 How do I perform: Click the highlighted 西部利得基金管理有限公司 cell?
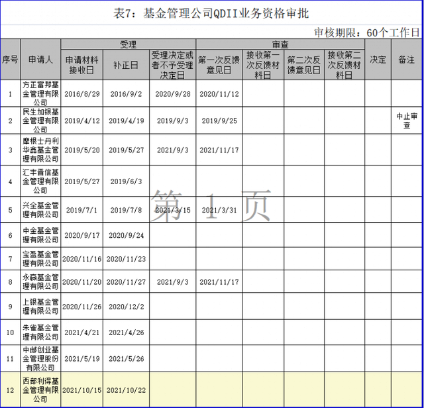pyautogui.click(x=40, y=390)
